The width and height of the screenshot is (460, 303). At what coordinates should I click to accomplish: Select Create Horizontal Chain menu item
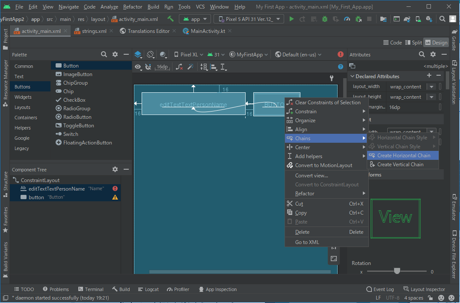[x=404, y=156]
